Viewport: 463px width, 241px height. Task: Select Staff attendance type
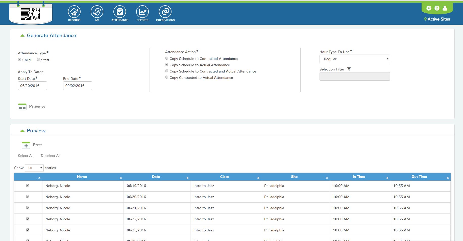click(38, 60)
